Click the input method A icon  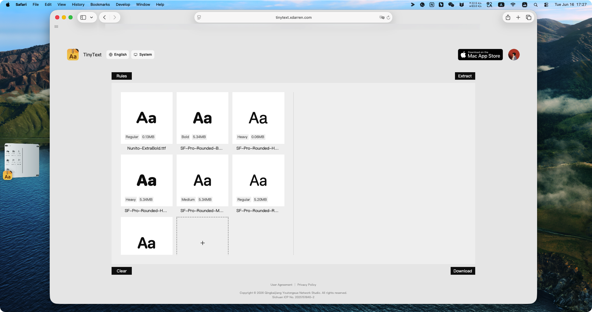coord(501,4)
